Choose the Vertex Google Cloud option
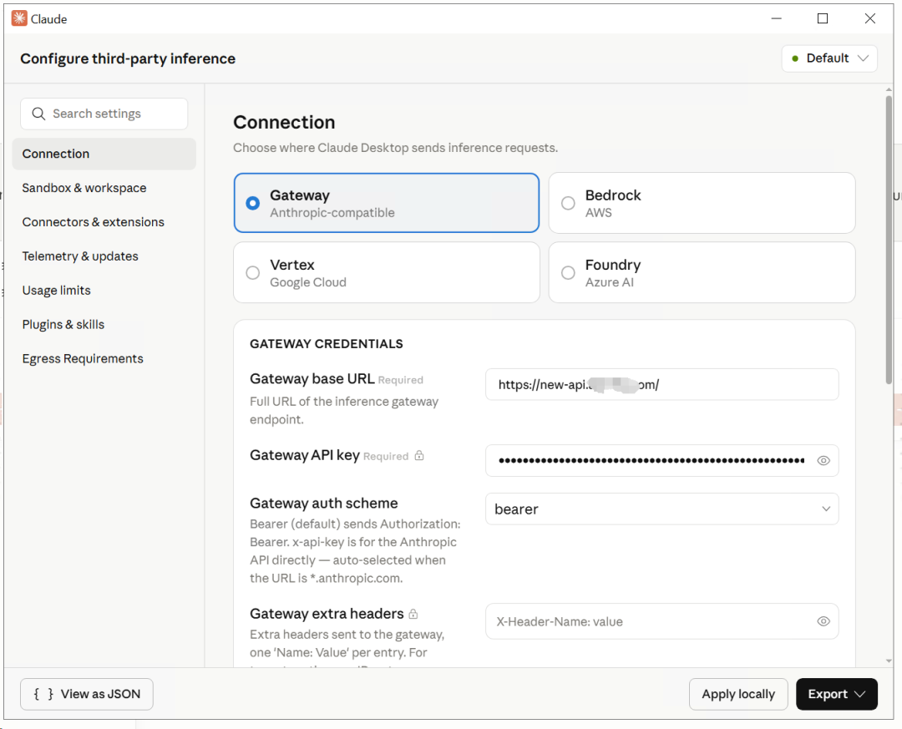This screenshot has height=729, width=902. click(252, 273)
